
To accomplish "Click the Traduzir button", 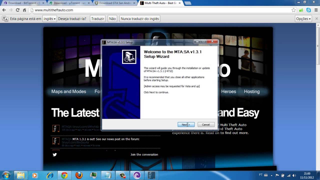I will point(97,18).
